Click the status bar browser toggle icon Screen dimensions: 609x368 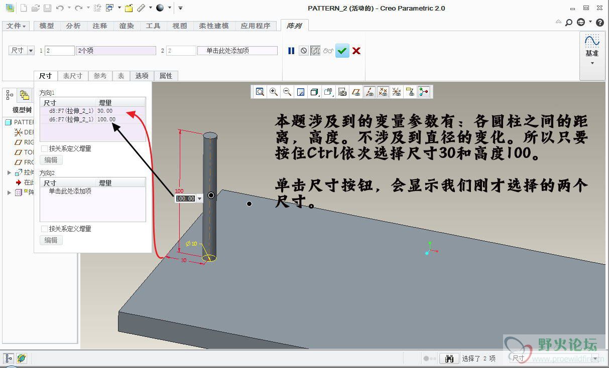click(21, 358)
